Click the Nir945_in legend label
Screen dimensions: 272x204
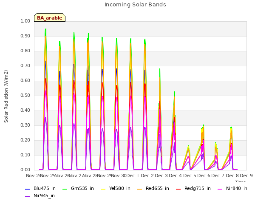(x=44, y=195)
